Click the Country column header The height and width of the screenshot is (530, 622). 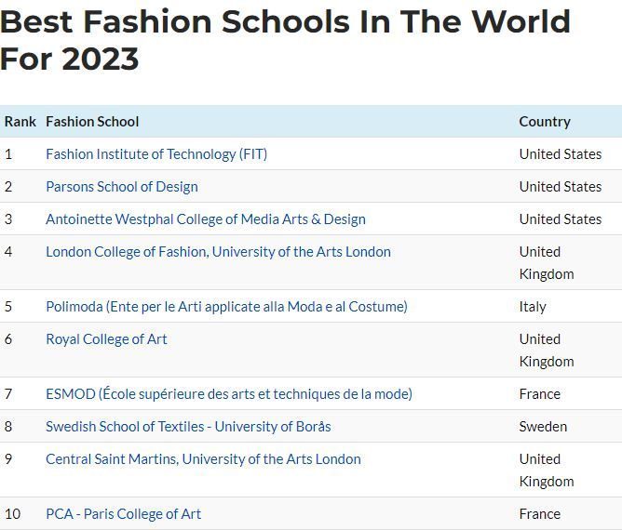[545, 122]
